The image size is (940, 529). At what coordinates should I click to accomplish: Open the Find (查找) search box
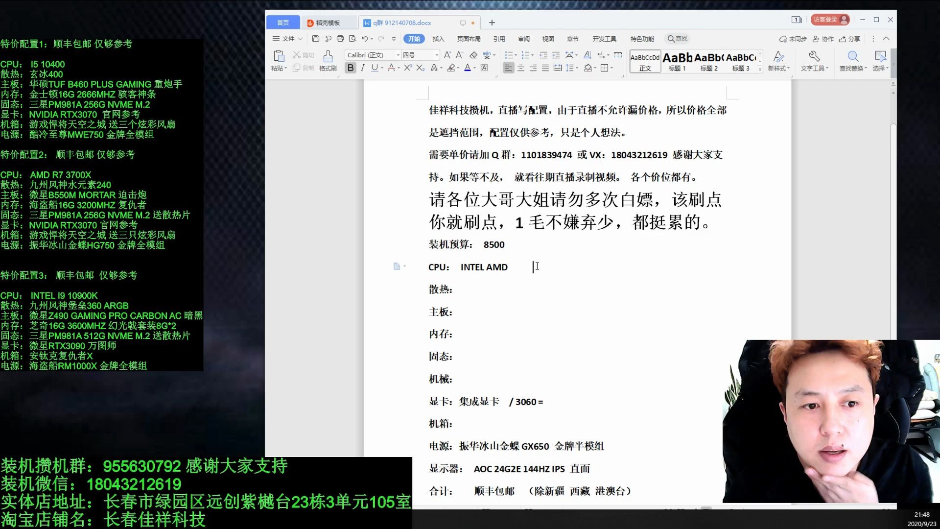point(677,39)
